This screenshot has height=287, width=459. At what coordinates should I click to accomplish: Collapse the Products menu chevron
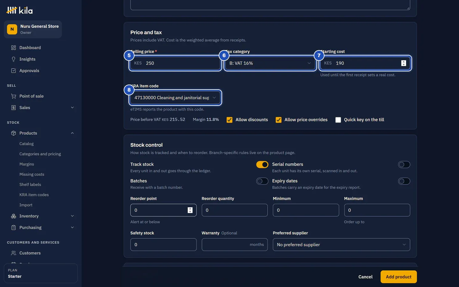pos(72,133)
